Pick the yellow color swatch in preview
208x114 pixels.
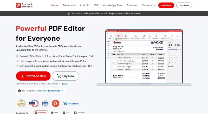coord(173,45)
